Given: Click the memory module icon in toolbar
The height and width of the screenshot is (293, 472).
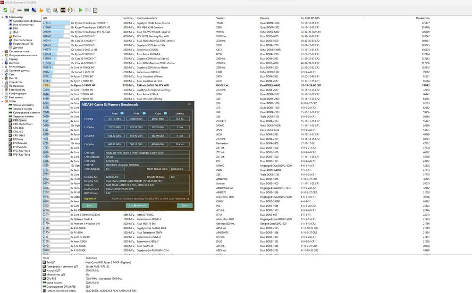Looking at the screenshot, I should tap(27, 10).
